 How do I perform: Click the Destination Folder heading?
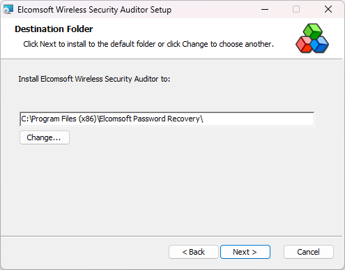pyautogui.click(x=54, y=29)
